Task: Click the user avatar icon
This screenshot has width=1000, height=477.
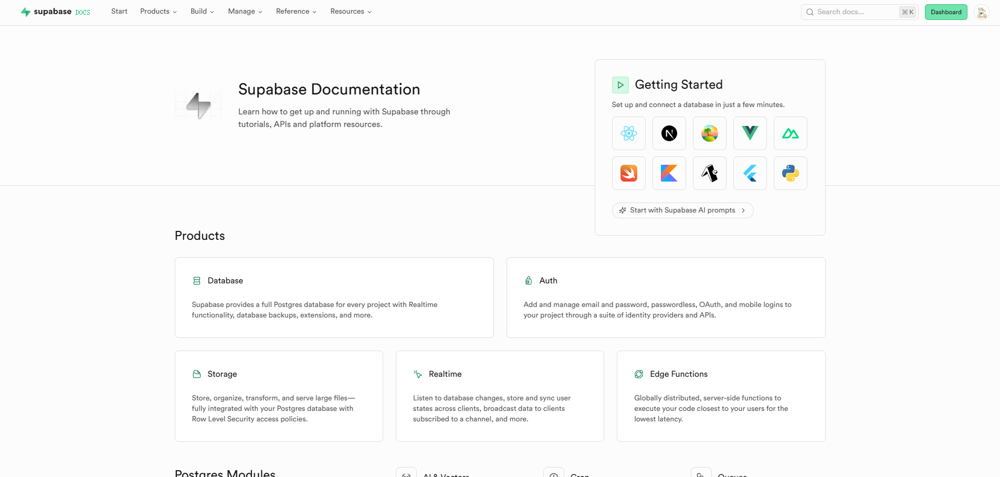Action: (x=981, y=12)
